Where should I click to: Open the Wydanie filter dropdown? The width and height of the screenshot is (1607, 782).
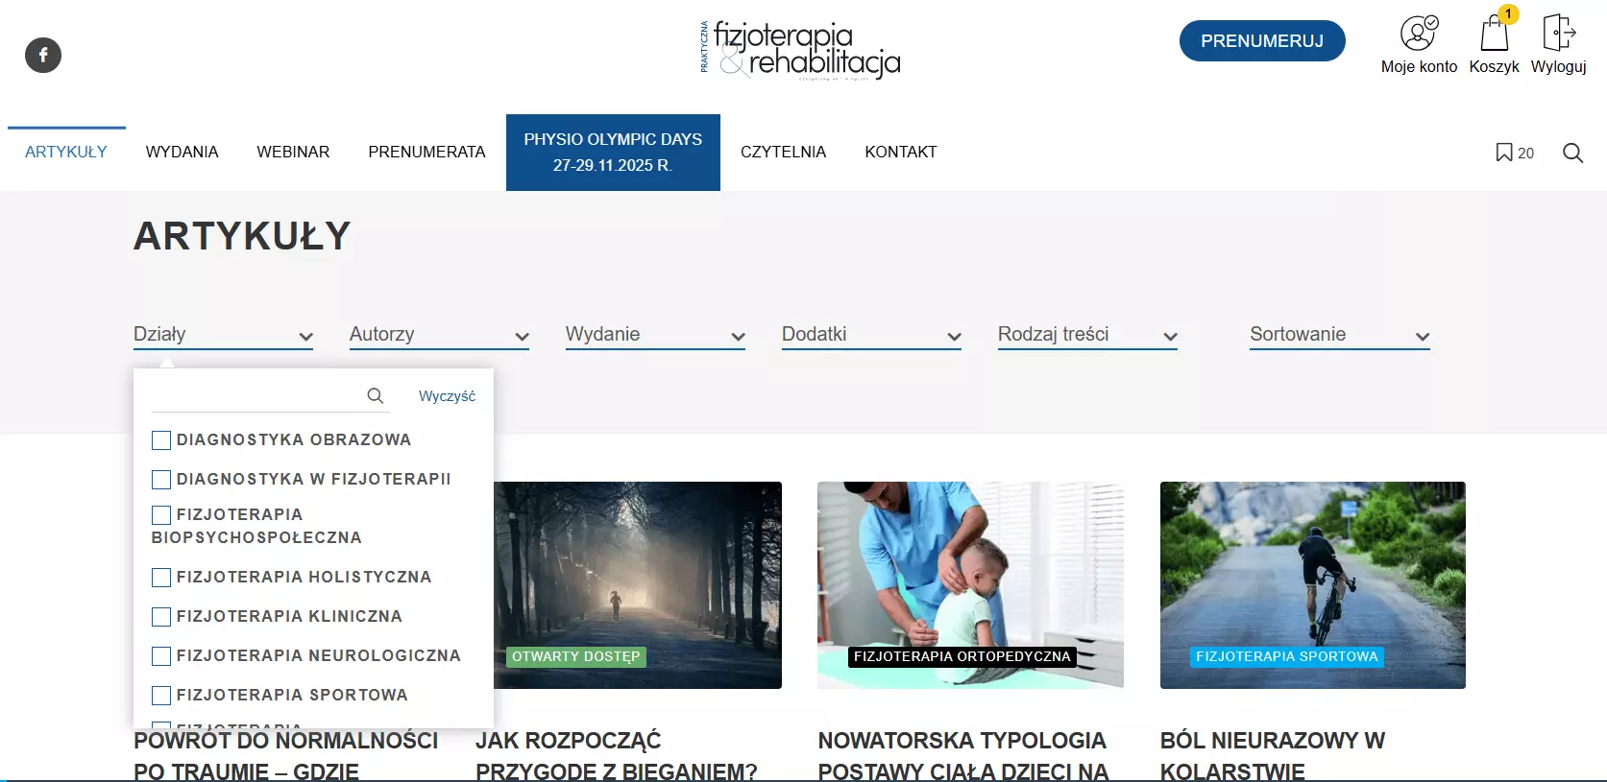(x=655, y=335)
